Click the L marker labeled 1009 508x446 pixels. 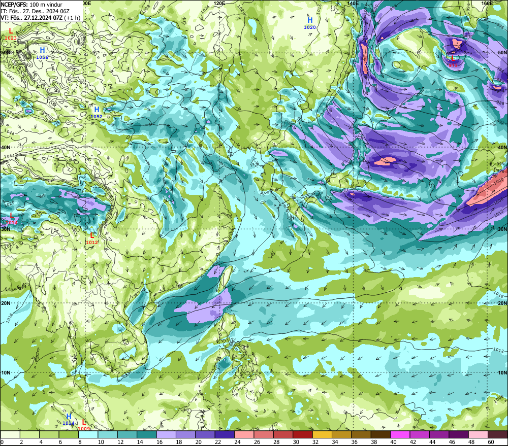coord(84,422)
